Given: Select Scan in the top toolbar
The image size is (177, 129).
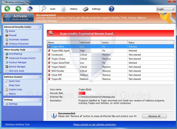Looking at the screenshot, I should pos(53,9).
